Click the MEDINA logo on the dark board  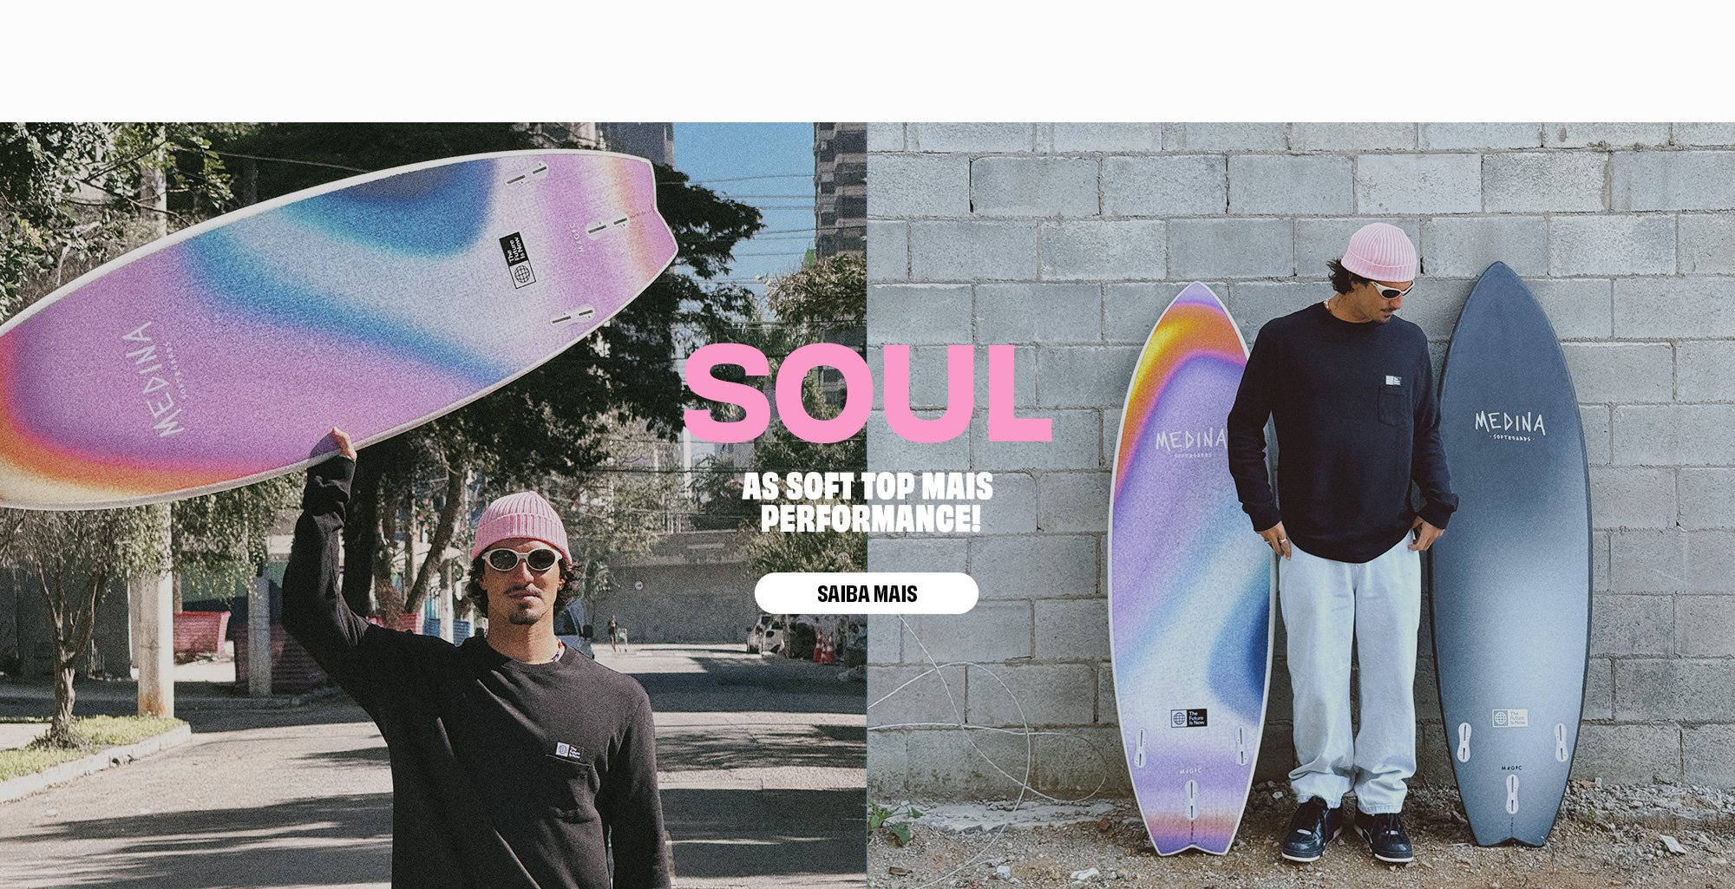(1510, 423)
